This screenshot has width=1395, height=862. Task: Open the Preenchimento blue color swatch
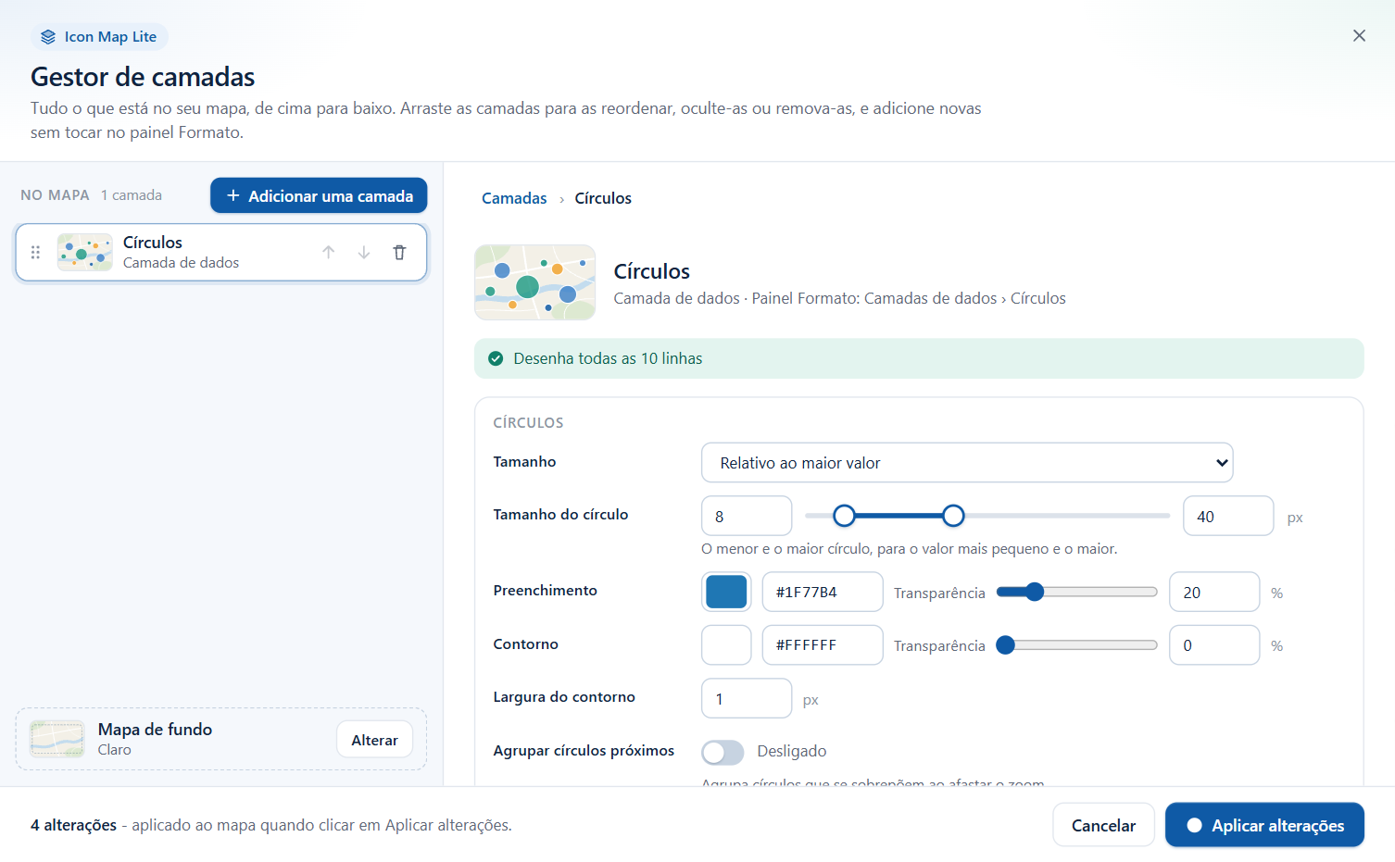[726, 592]
